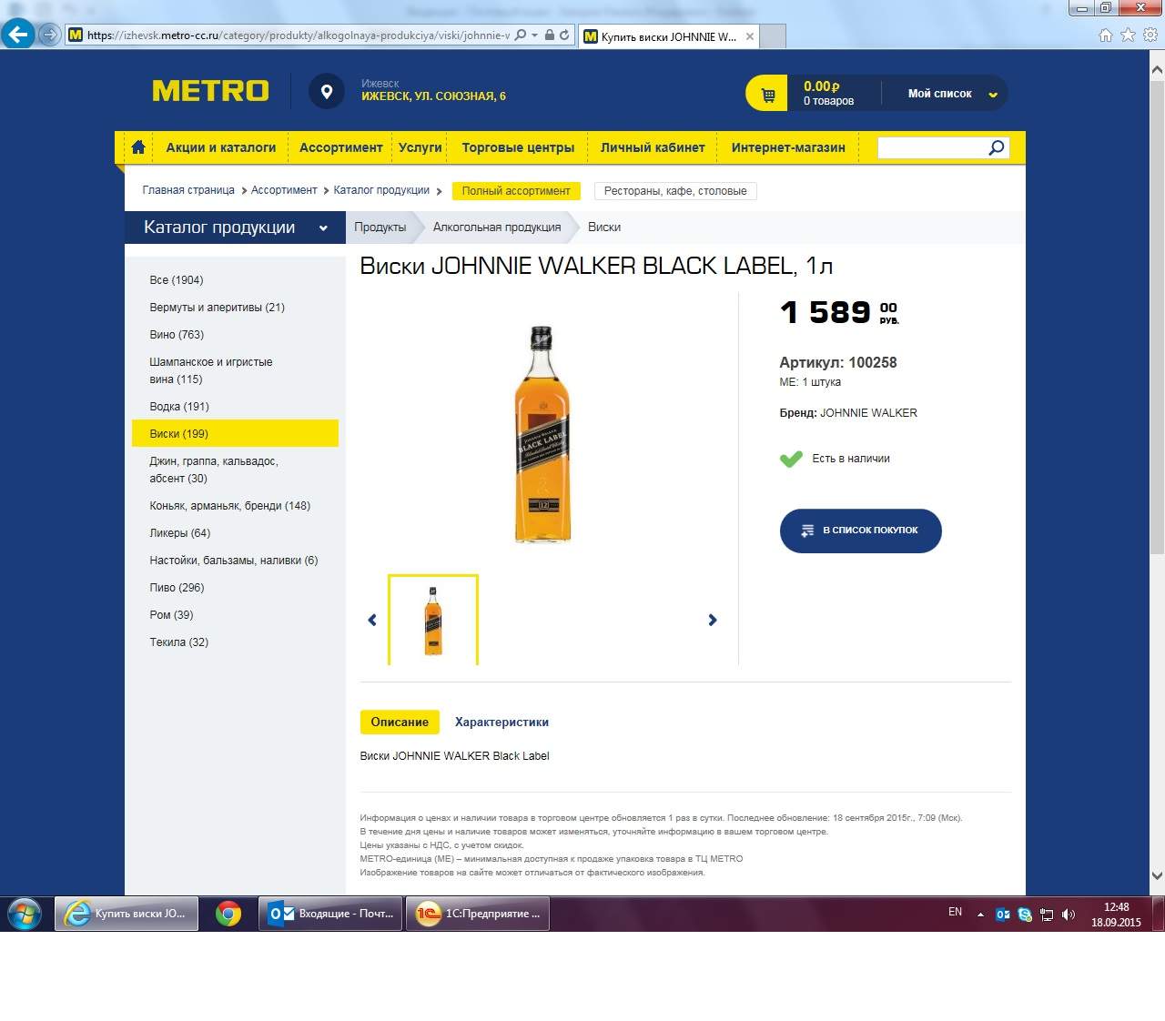
Task: Close the JOHNNIE WALKER browser tab
Action: tap(750, 36)
